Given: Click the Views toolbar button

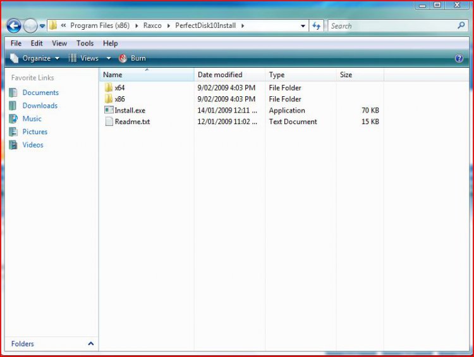Looking at the screenshot, I should 83,58.
